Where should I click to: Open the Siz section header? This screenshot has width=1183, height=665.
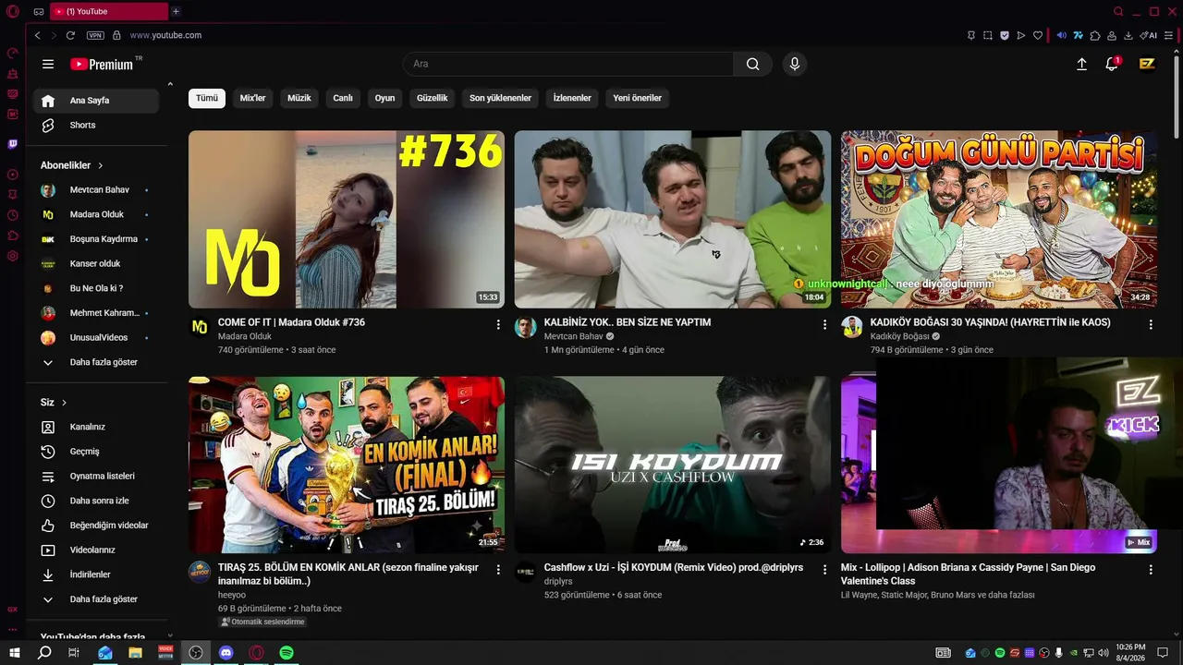click(54, 403)
